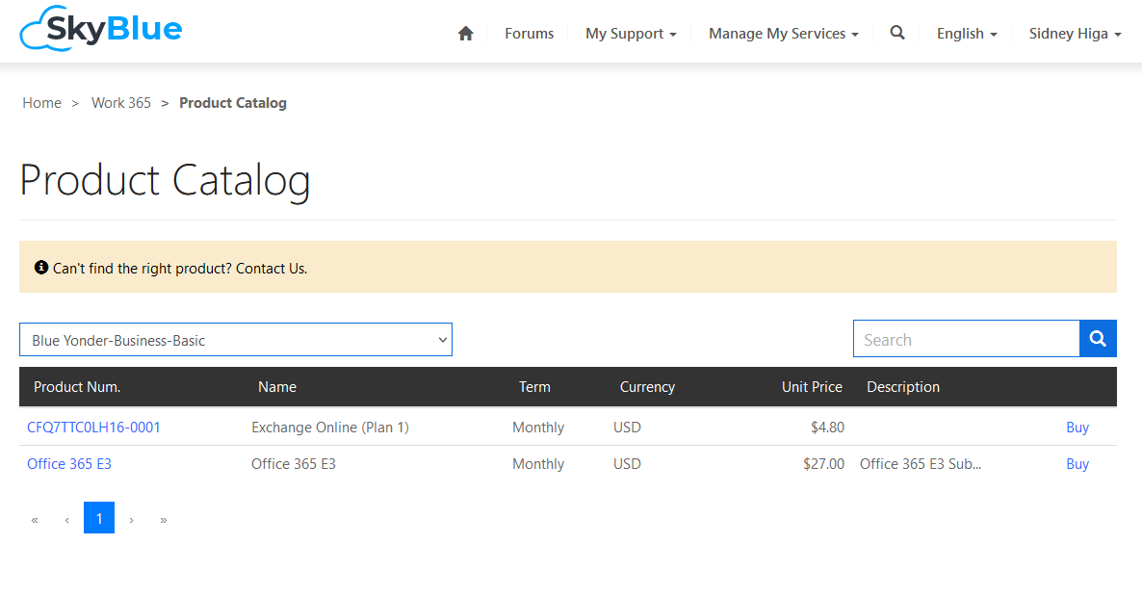Click the Product Catalog page heading
The width and height of the screenshot is (1142, 597).
tap(165, 180)
